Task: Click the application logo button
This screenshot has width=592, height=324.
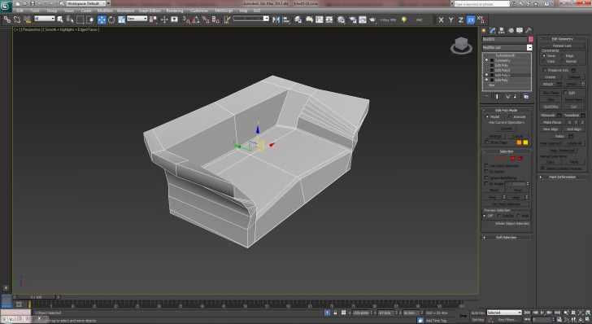Action: (x=6, y=6)
